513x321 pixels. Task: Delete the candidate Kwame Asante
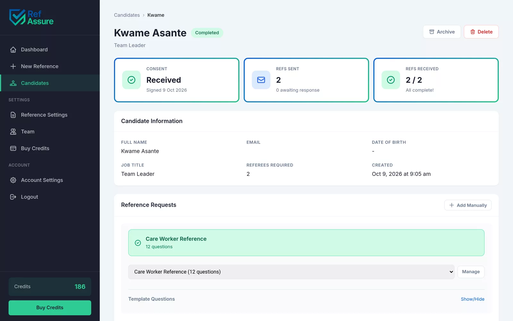click(x=481, y=32)
